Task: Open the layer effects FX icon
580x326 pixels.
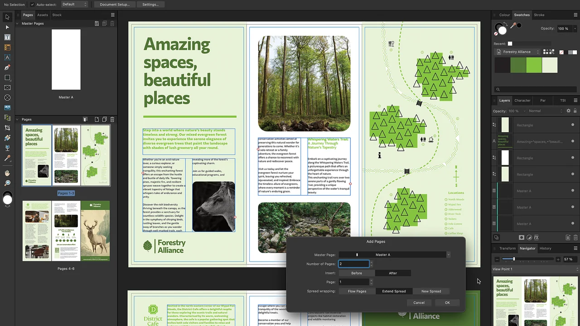Action: coord(536,237)
